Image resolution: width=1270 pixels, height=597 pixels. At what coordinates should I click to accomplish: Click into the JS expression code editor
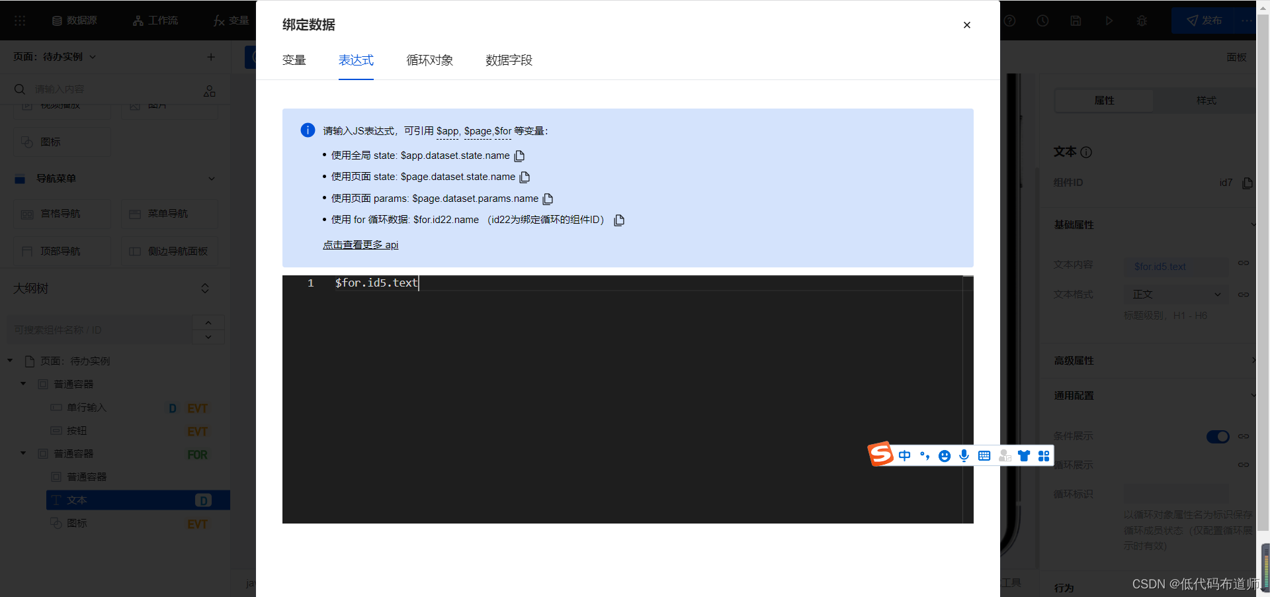point(628,399)
